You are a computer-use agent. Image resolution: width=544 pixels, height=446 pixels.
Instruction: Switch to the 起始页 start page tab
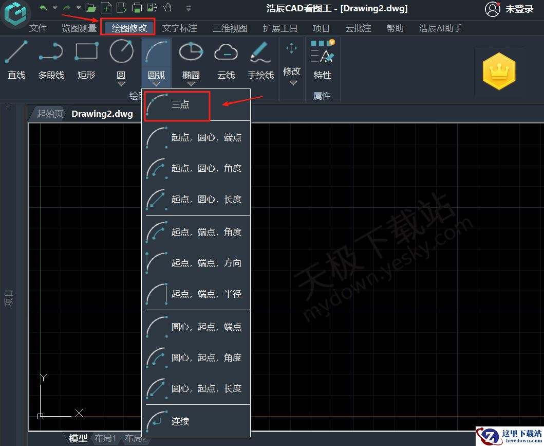coord(49,114)
